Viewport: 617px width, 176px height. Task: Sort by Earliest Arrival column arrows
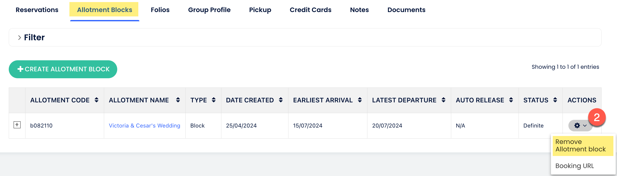[x=360, y=100]
